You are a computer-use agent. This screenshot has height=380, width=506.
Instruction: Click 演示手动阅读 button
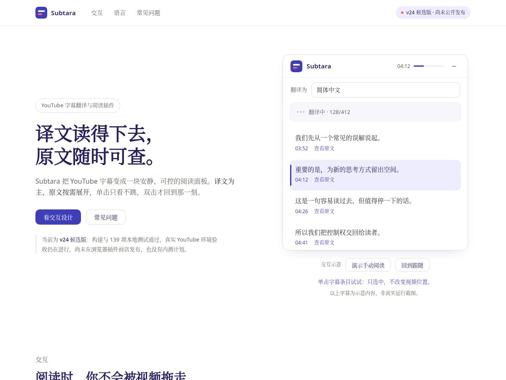368,265
